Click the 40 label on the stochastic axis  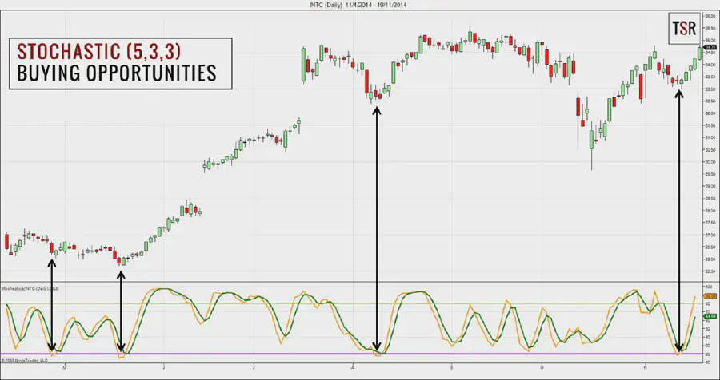(708, 337)
